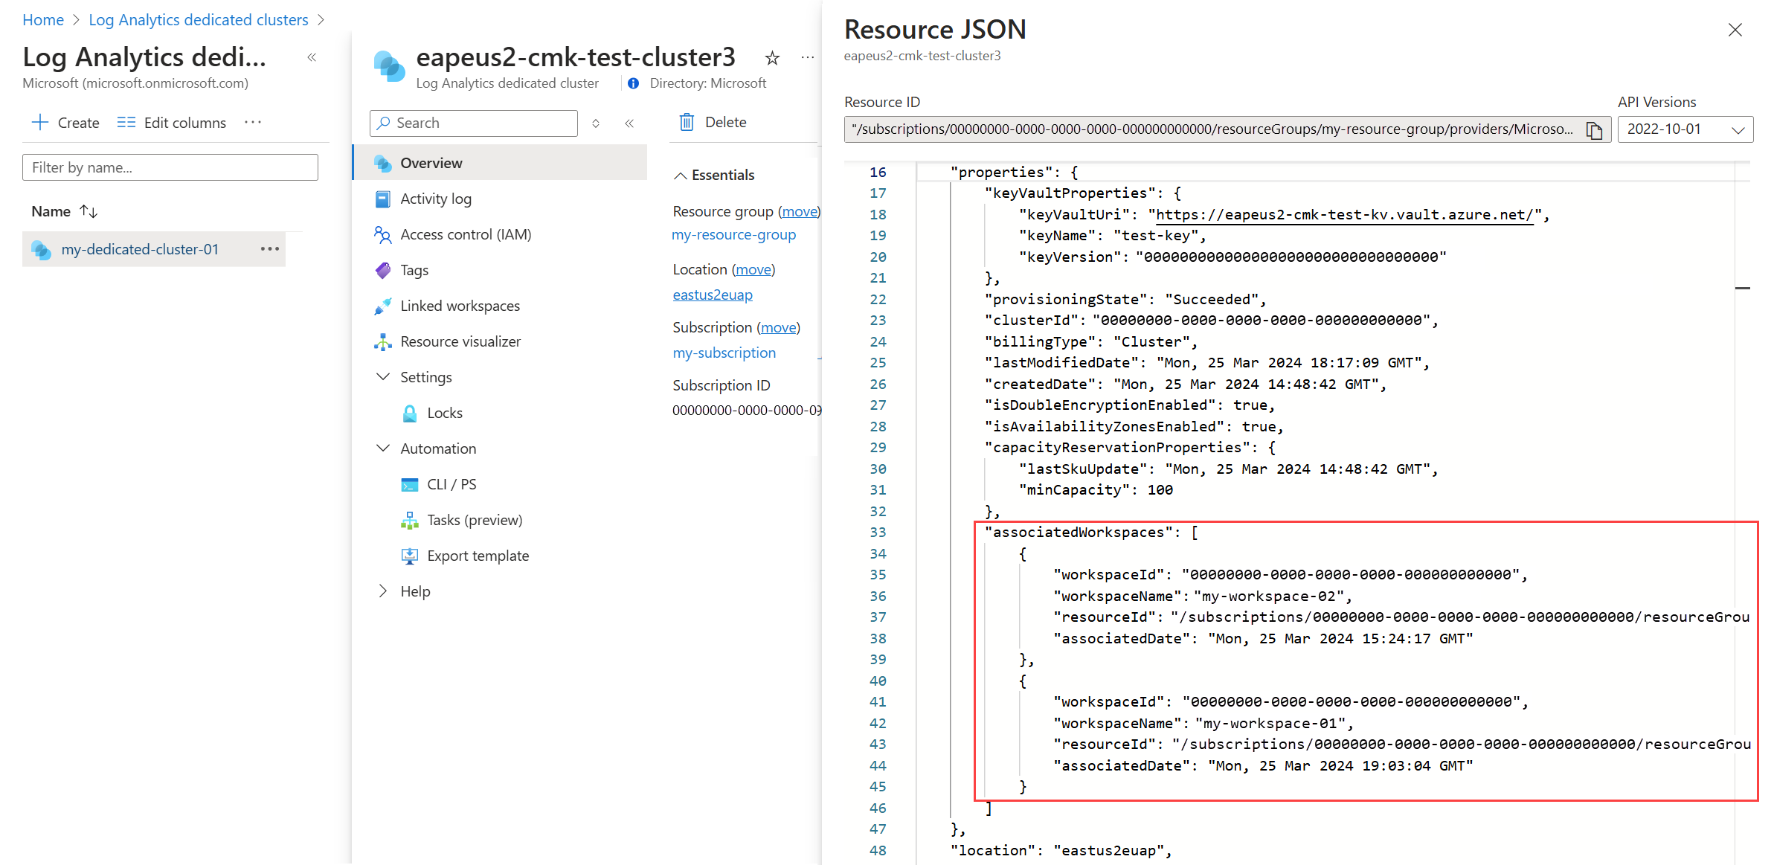Open Linked workspaces
This screenshot has height=865, width=1774.
click(x=459, y=306)
